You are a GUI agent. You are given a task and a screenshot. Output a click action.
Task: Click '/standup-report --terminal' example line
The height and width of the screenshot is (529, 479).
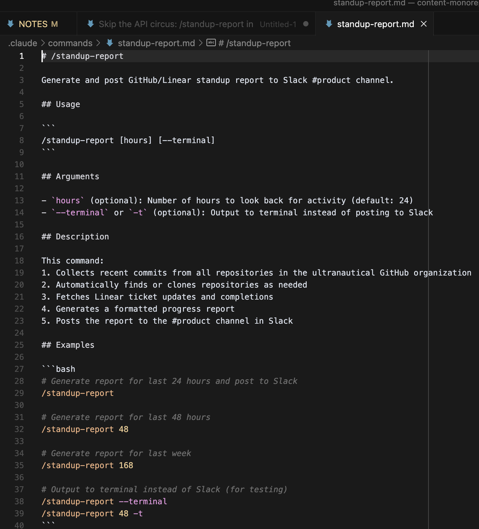pyautogui.click(x=104, y=501)
